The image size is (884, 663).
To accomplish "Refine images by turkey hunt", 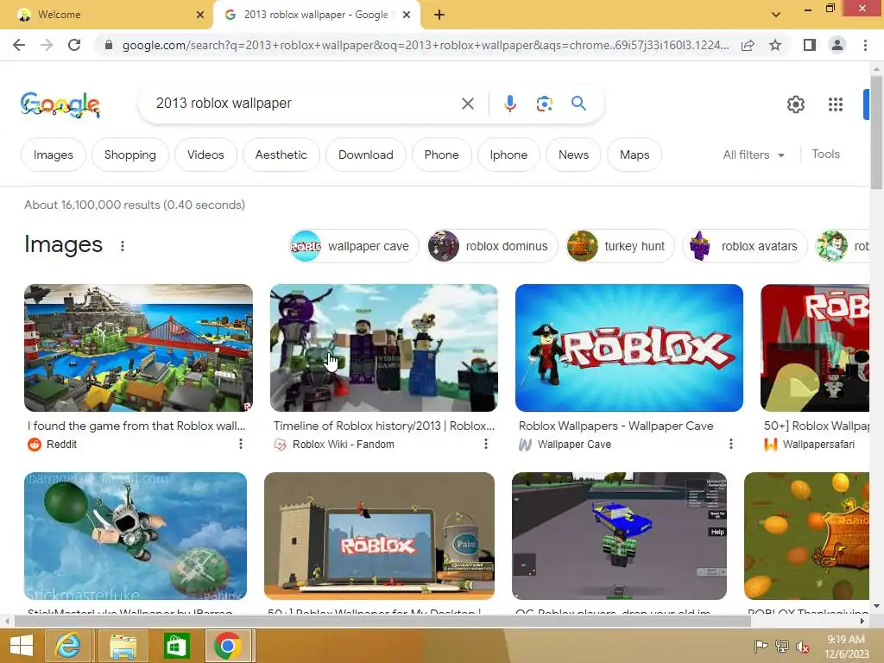I will tap(620, 246).
